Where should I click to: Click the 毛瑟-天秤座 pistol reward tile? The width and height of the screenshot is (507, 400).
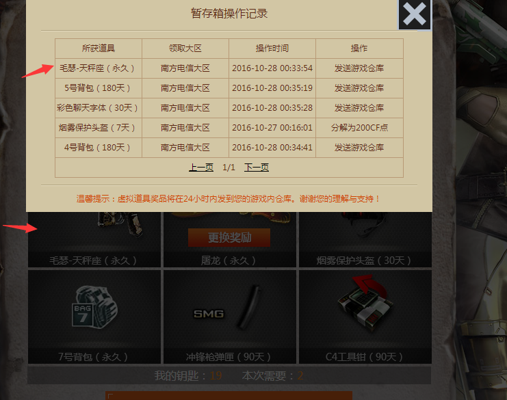(94, 239)
